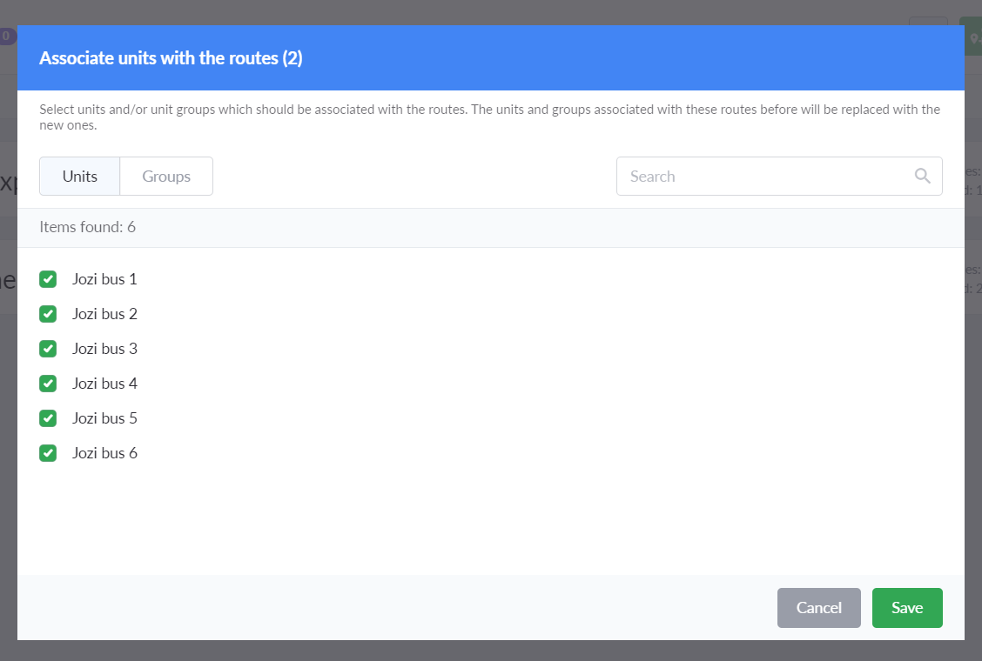Click the search magnifier icon
Image resolution: width=982 pixels, height=661 pixels.
923,176
